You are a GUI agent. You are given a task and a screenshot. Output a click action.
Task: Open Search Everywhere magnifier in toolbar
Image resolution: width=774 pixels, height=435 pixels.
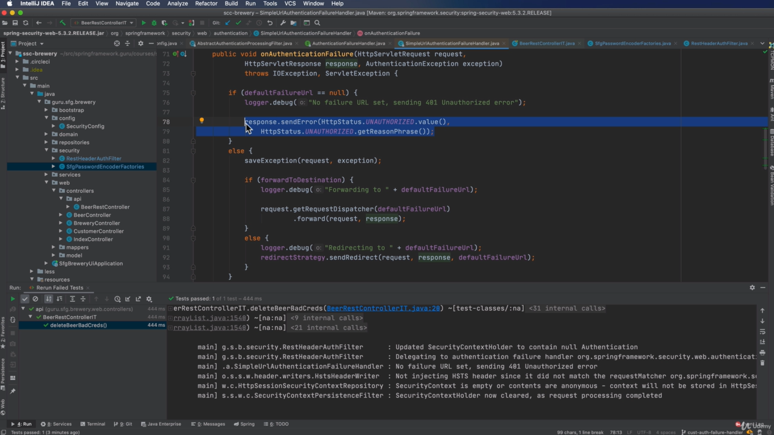317,23
